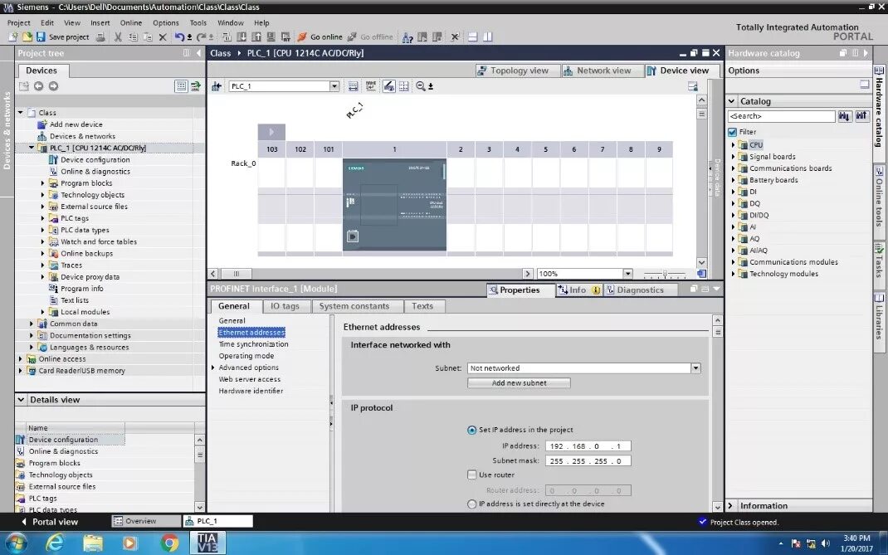Select Set IP address in the project
This screenshot has width=888, height=555.
(471, 430)
